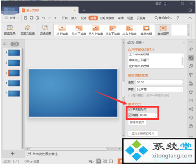Expand the 幻灯片切换 panel title dropdown

(143, 43)
